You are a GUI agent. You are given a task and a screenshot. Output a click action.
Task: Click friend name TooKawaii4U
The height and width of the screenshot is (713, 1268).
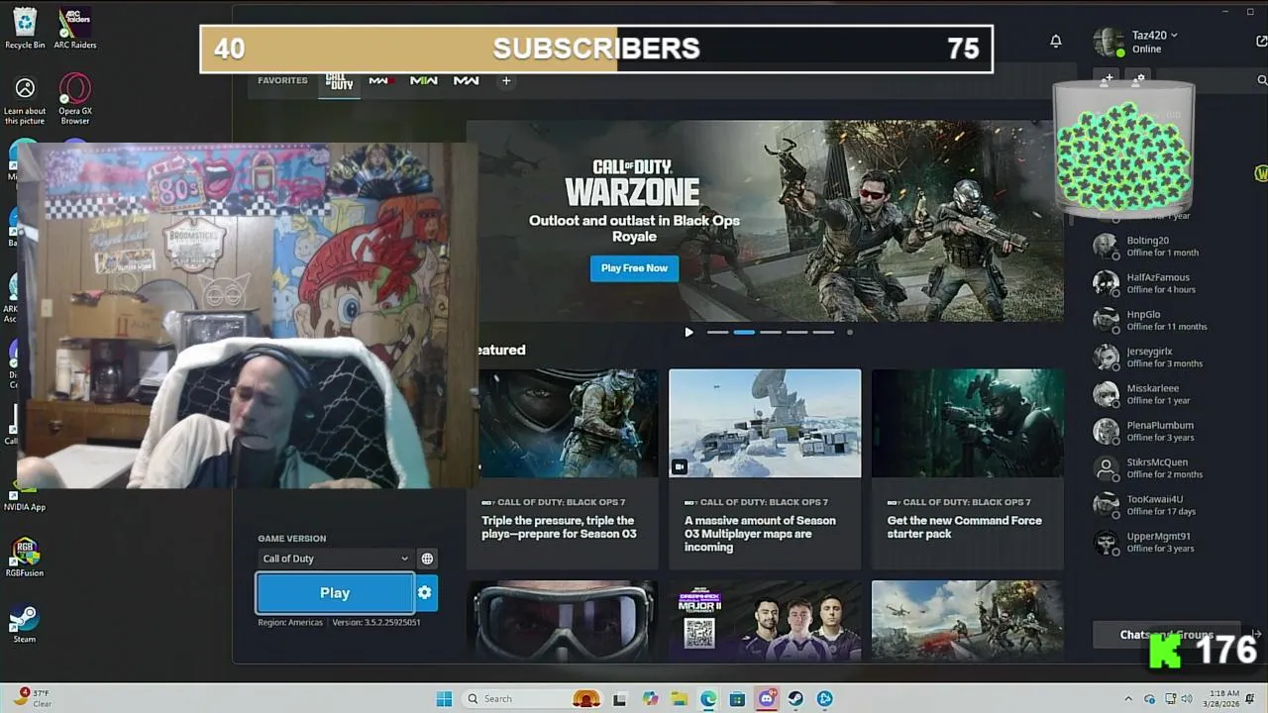[1155, 499]
